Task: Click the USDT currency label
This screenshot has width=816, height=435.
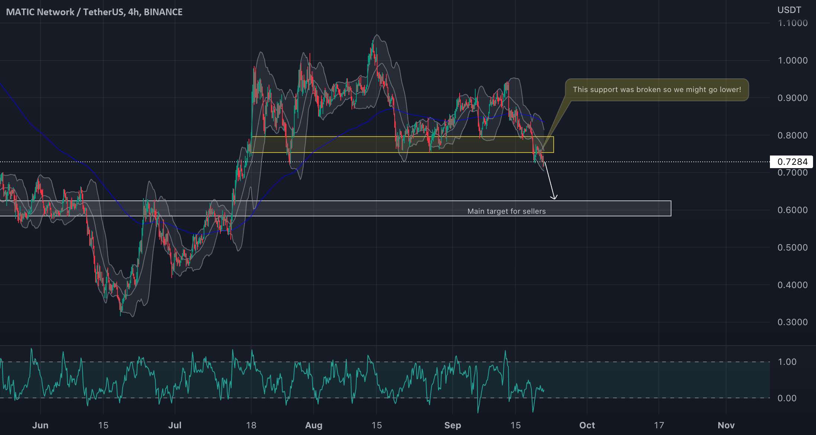Action: (x=789, y=10)
